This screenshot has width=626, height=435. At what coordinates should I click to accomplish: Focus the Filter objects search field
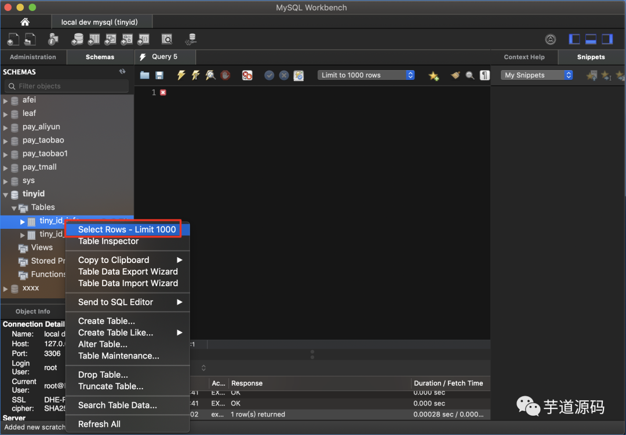67,86
